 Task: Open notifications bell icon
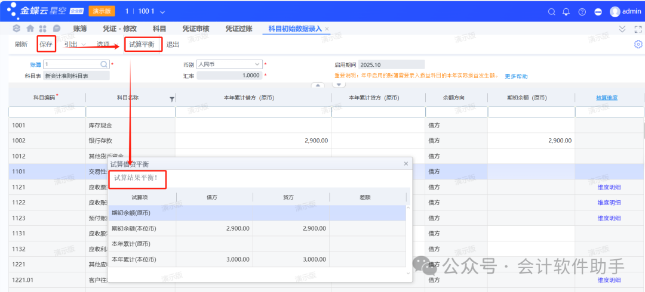[x=566, y=11]
